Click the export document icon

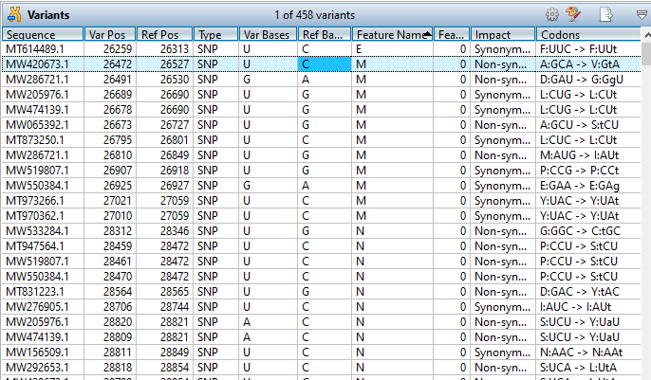[605, 14]
